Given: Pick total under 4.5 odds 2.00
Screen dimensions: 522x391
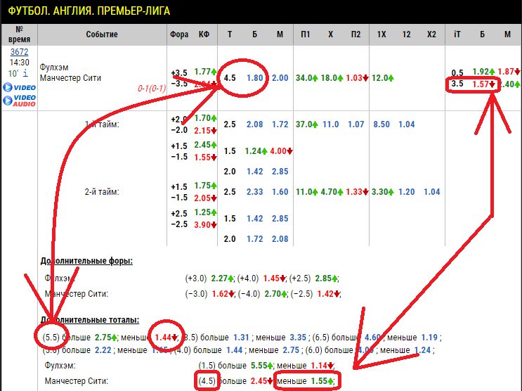Looking at the screenshot, I should (x=280, y=77).
